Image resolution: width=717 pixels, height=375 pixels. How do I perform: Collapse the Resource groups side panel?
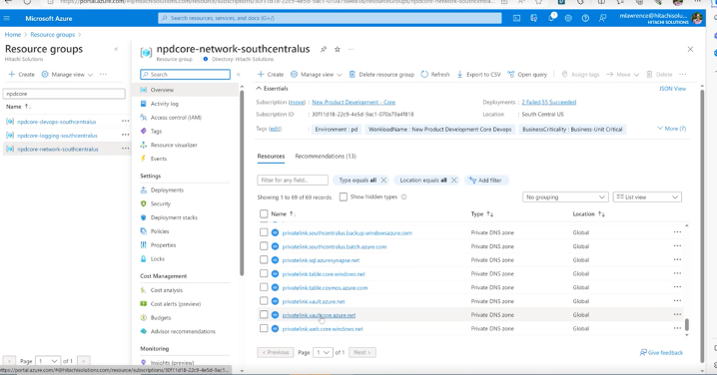click(116, 49)
